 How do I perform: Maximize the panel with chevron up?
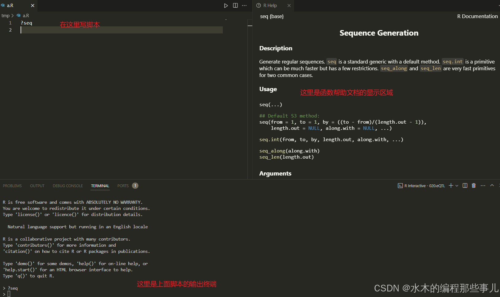pyautogui.click(x=492, y=185)
